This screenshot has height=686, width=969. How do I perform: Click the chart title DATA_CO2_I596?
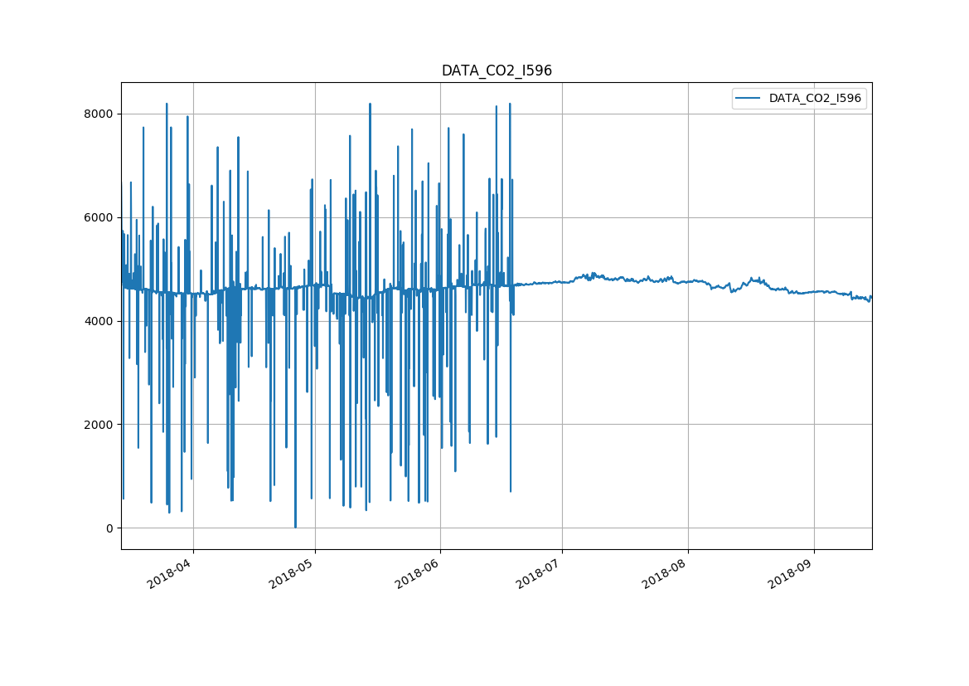(x=497, y=71)
